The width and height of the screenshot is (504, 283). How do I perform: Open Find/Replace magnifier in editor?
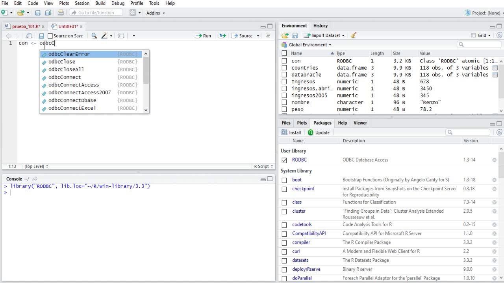[94, 36]
